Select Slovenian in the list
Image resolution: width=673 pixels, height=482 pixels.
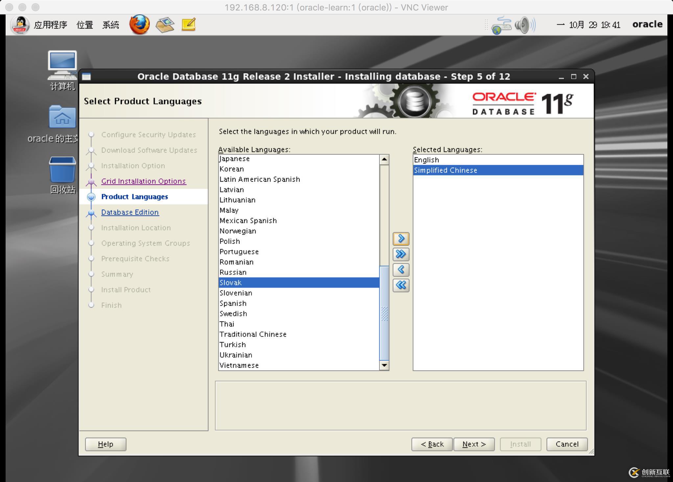coord(299,293)
